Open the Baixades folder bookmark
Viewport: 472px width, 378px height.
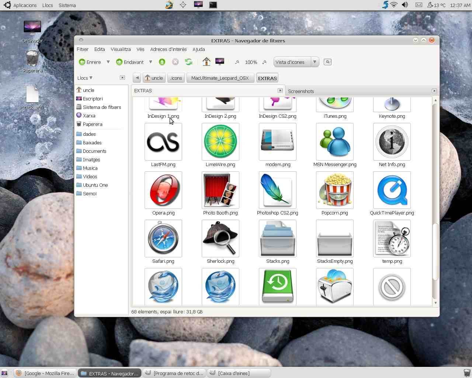coord(92,142)
